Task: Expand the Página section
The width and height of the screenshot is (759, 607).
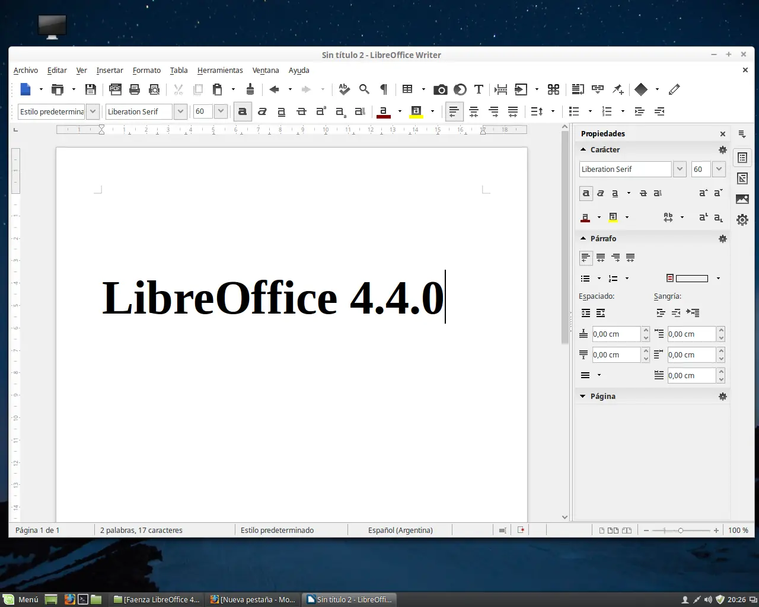Action: click(583, 396)
